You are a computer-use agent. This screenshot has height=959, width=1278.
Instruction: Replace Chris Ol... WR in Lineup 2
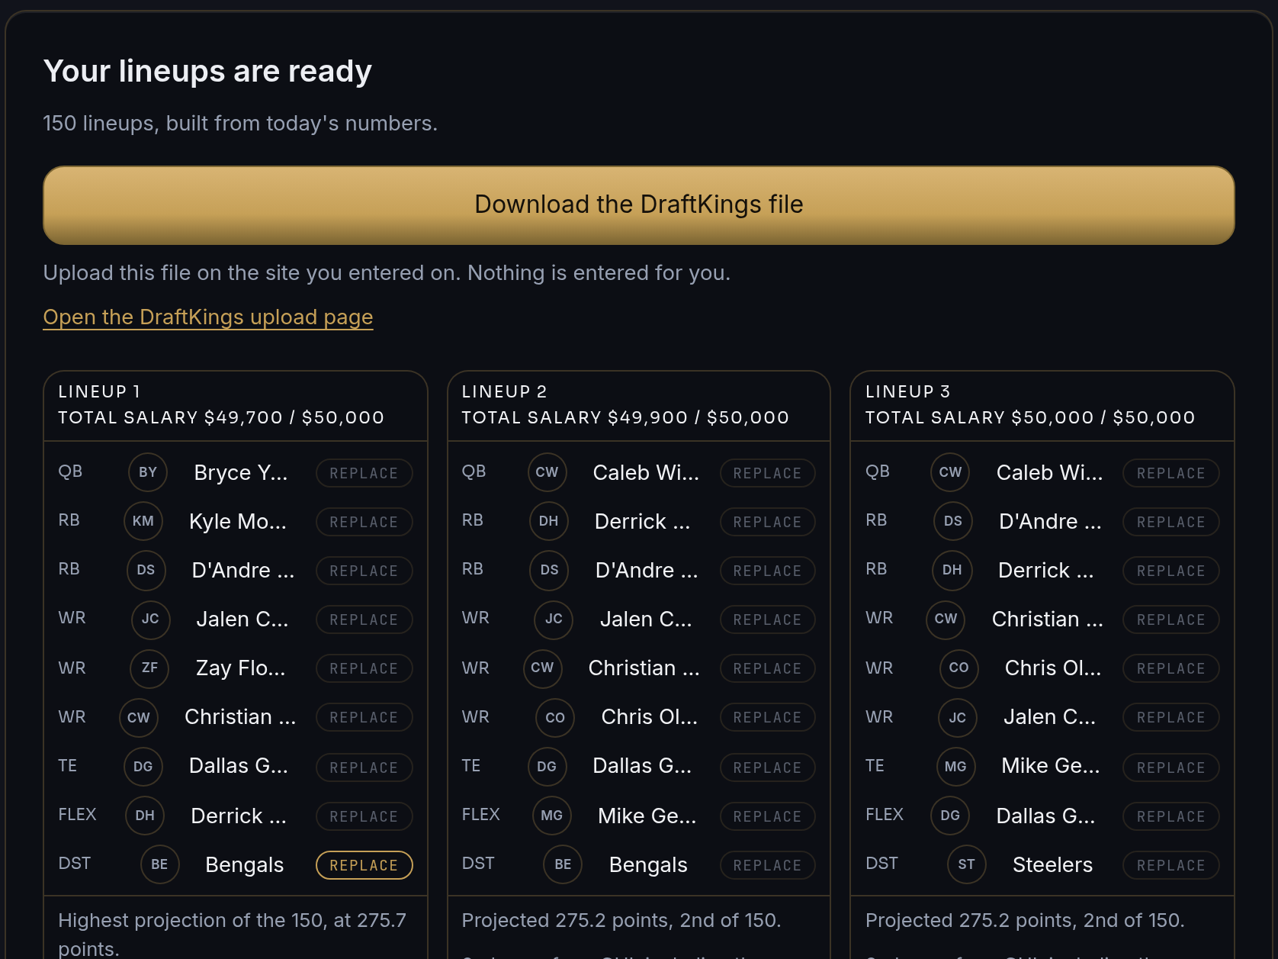pyautogui.click(x=767, y=717)
